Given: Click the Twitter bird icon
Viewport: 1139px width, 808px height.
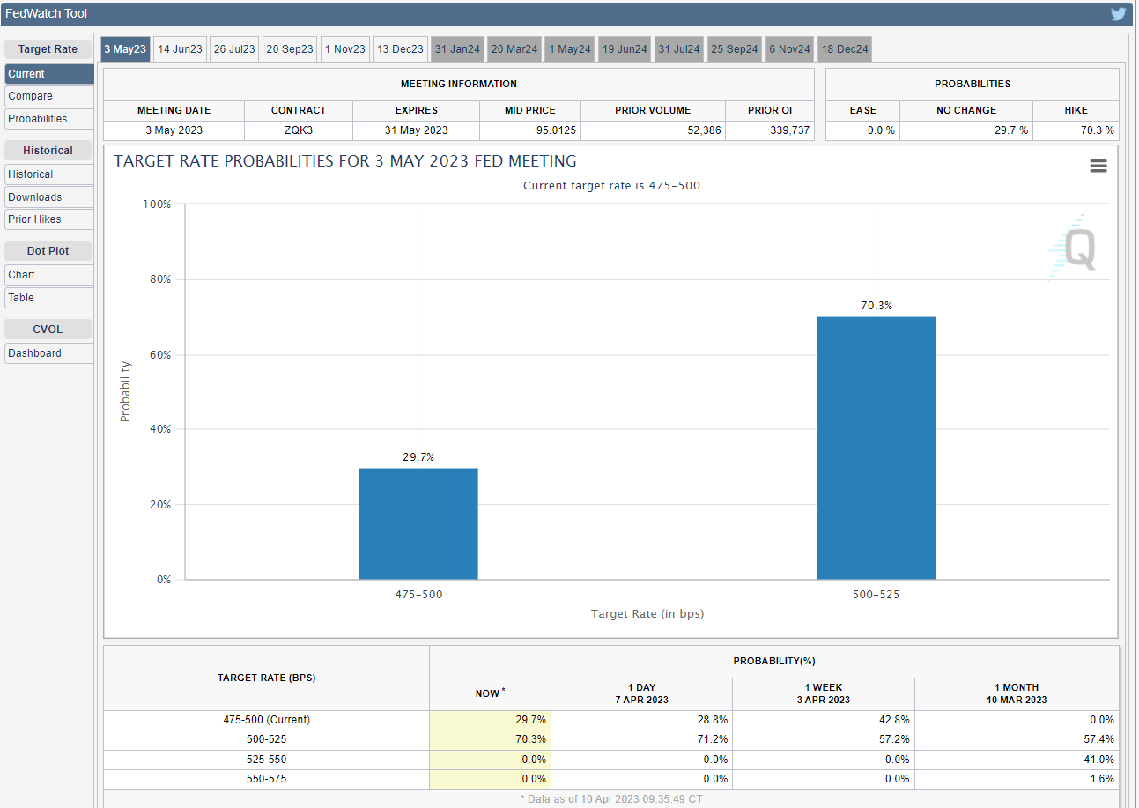Looking at the screenshot, I should (x=1118, y=14).
